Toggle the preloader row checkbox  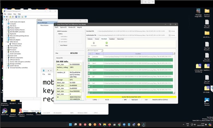[x=89, y=56]
